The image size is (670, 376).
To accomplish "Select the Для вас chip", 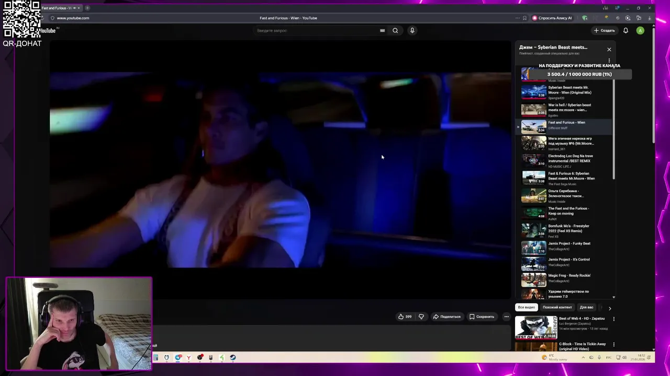I will point(586,307).
